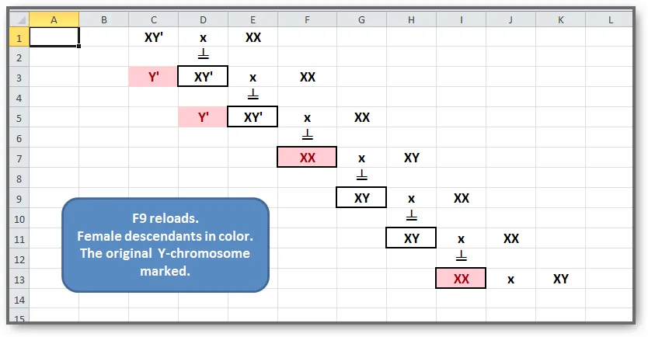Viewport: 648px width, 337px height.
Task: Click bordered XY' cell in row 3
Action: click(x=203, y=77)
